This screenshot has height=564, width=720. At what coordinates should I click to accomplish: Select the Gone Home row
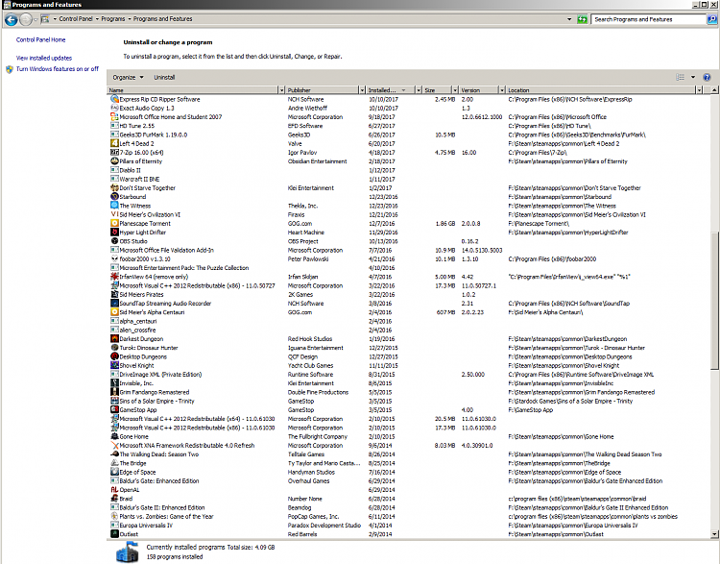(409, 436)
